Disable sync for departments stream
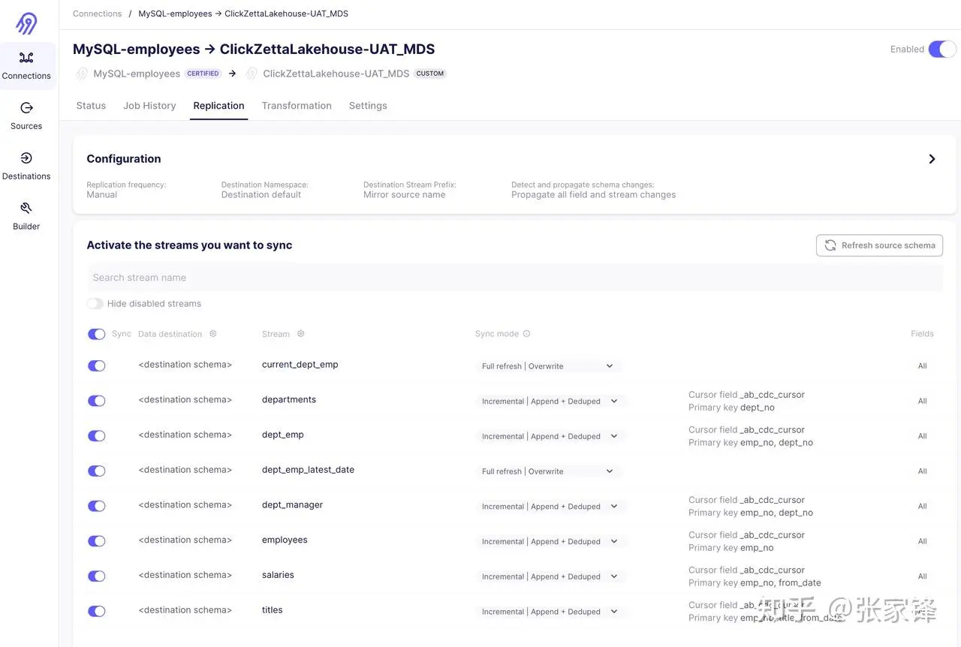 [97, 401]
